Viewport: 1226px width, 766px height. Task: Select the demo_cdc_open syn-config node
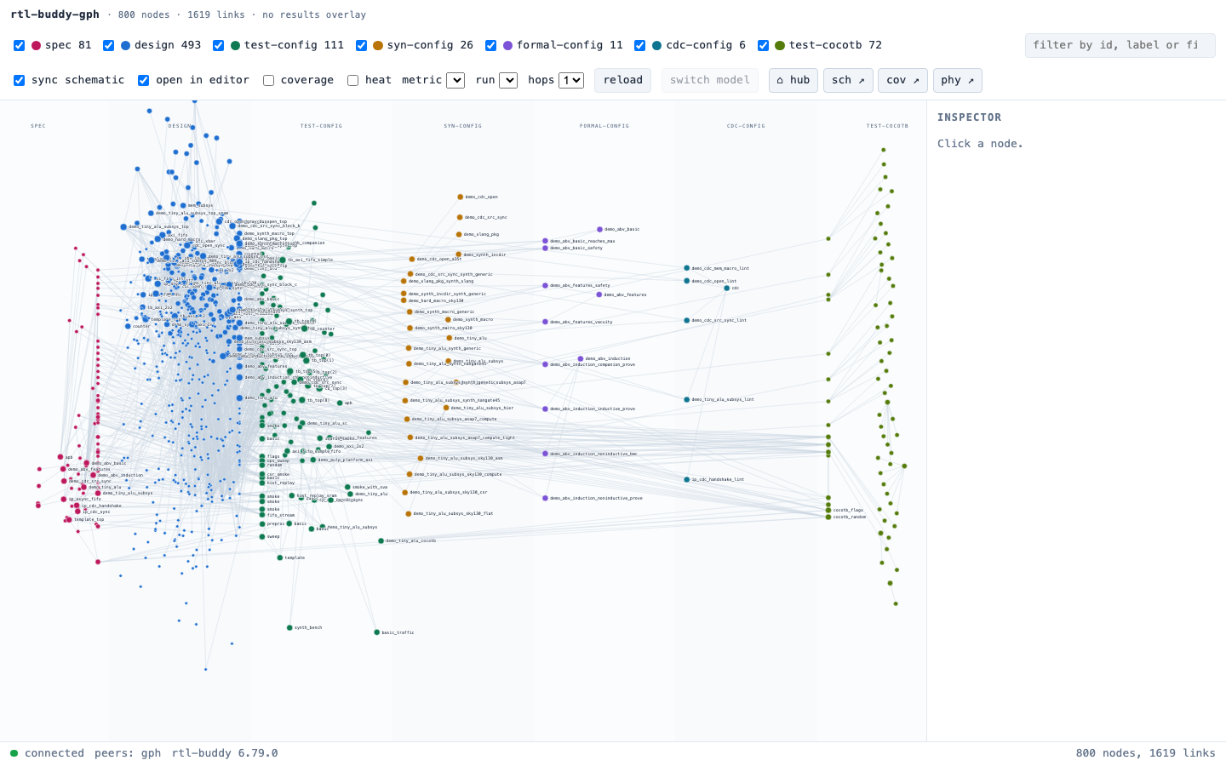click(461, 197)
